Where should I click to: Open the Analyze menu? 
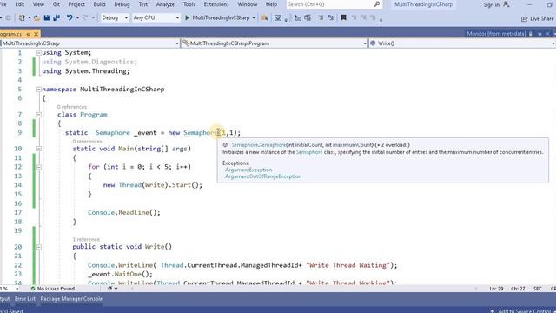(165, 4)
